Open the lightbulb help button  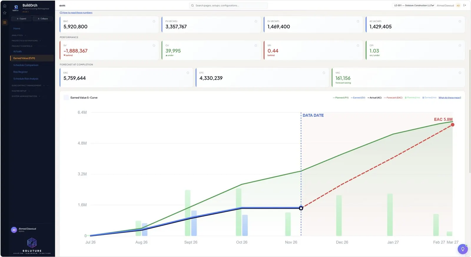pyautogui.click(x=463, y=249)
